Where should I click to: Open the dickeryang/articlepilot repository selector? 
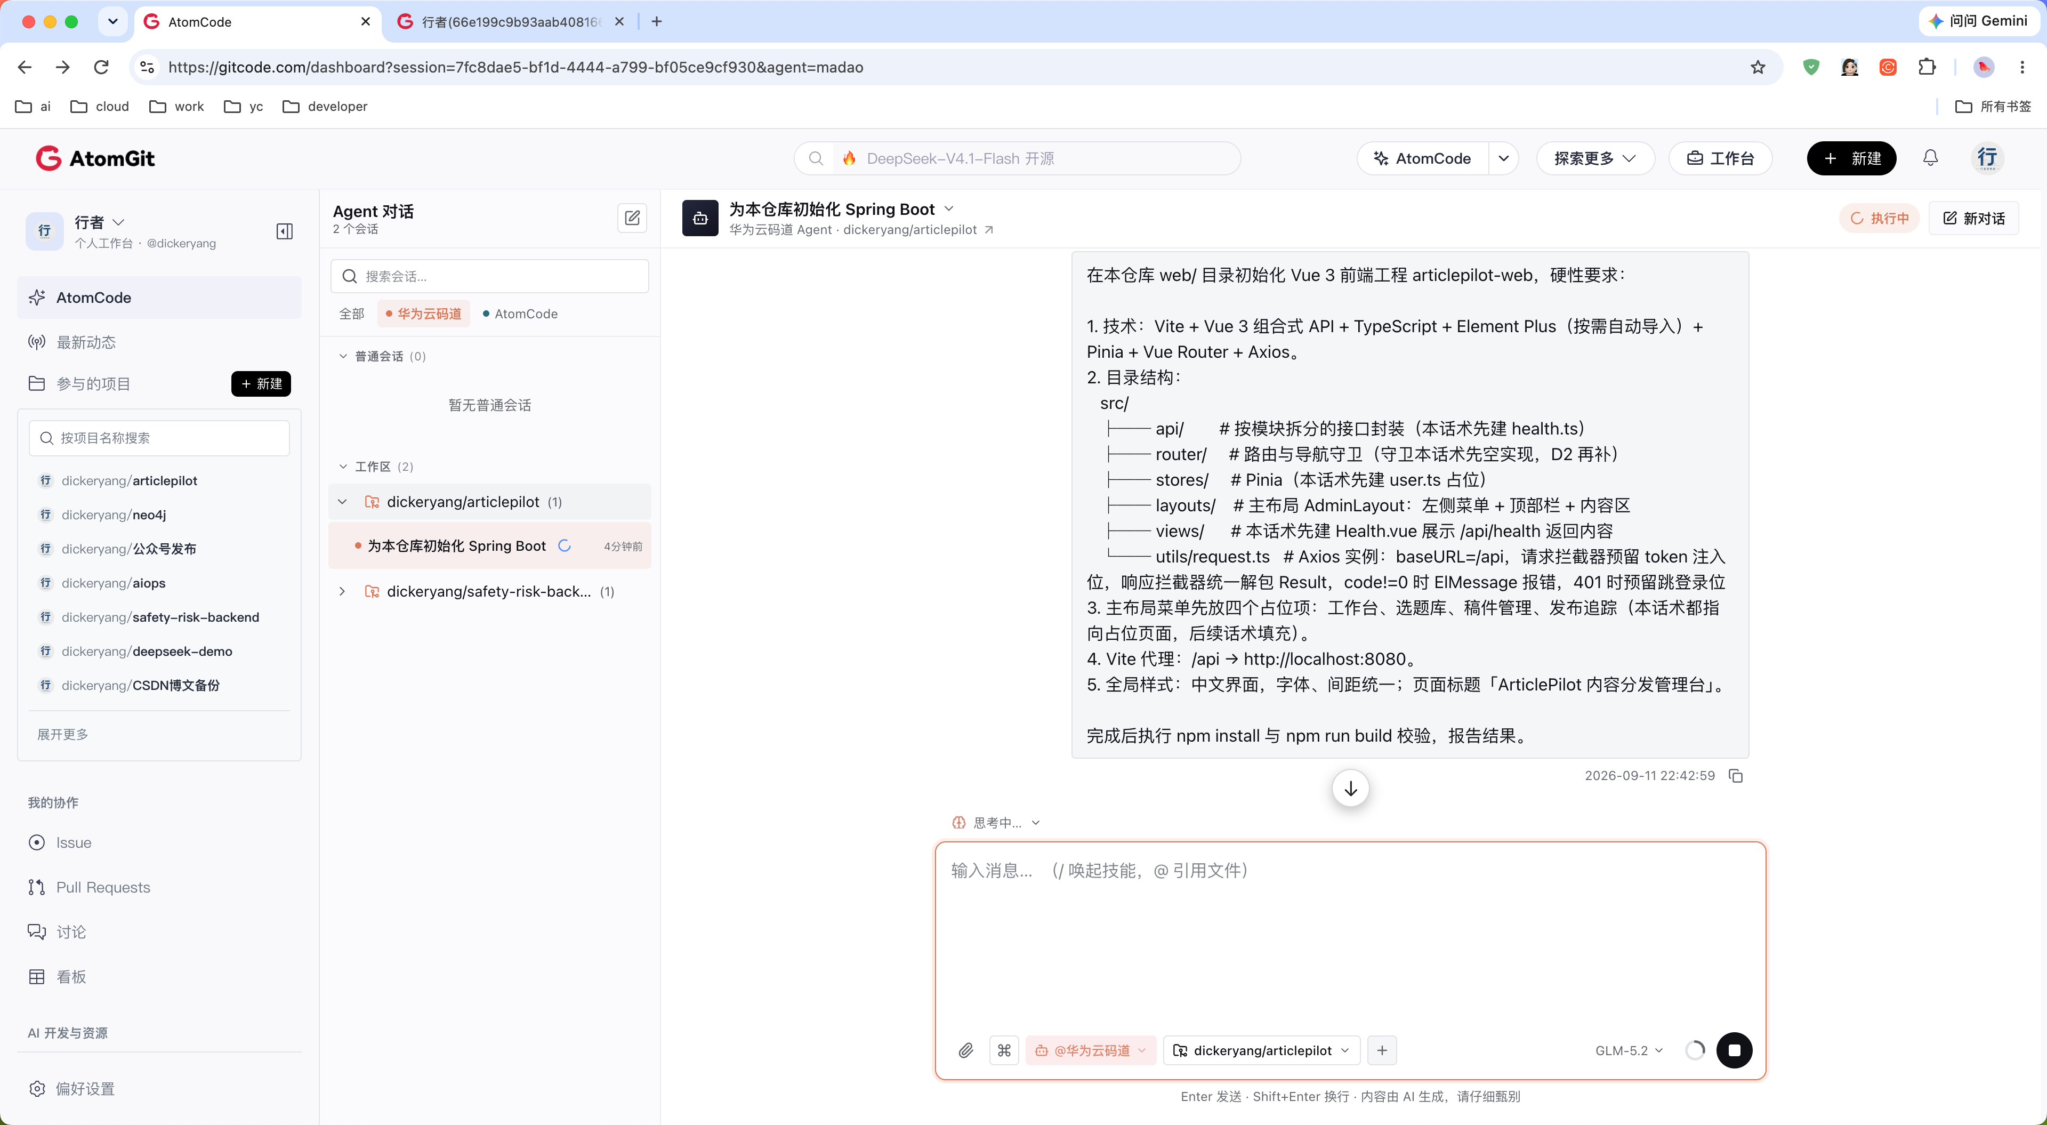(x=1261, y=1050)
